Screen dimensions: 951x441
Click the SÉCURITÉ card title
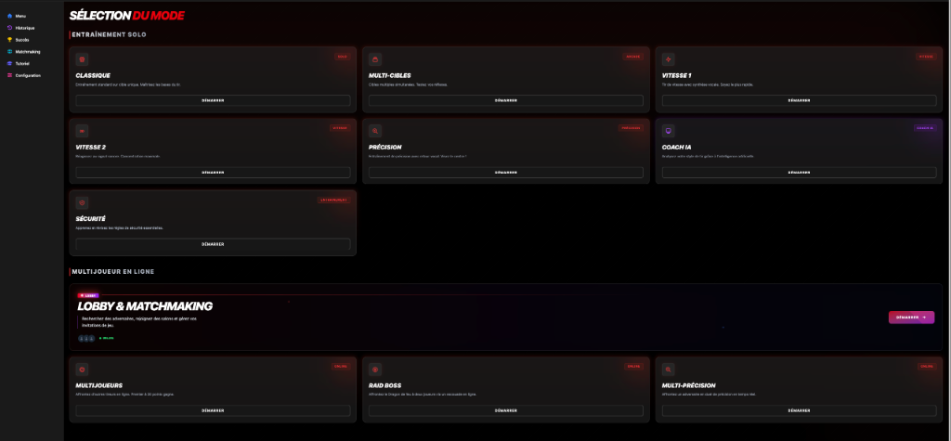(91, 219)
